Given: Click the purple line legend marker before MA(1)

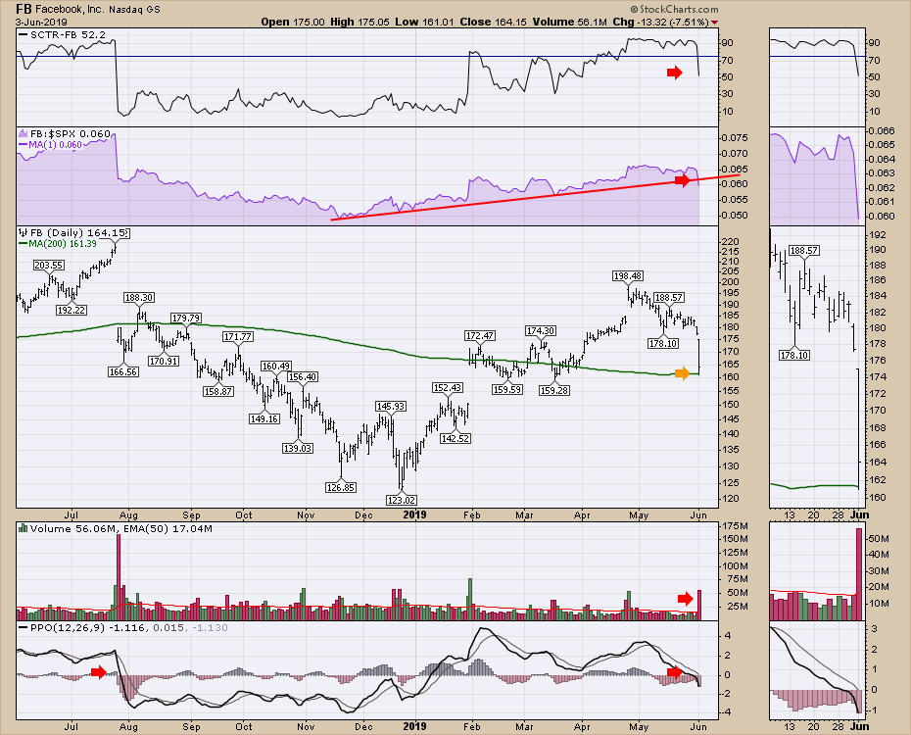Looking at the screenshot, I should [x=24, y=145].
